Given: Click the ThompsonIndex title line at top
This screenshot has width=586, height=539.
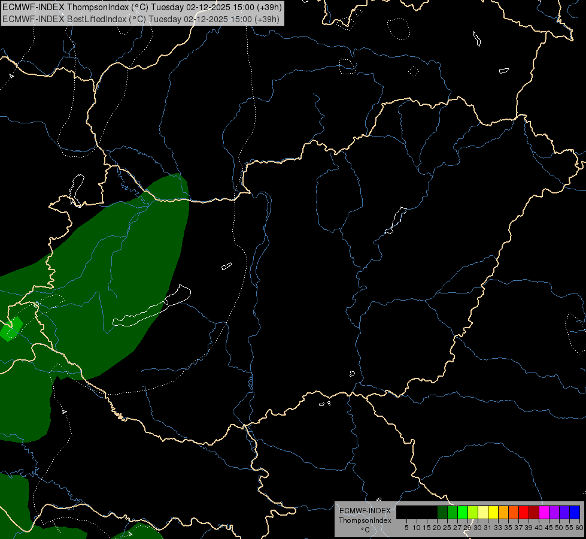Looking at the screenshot, I should pos(142,7).
